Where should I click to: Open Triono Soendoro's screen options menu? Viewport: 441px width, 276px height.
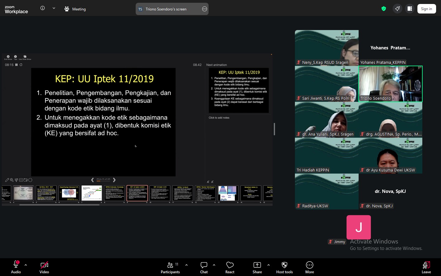point(205,9)
